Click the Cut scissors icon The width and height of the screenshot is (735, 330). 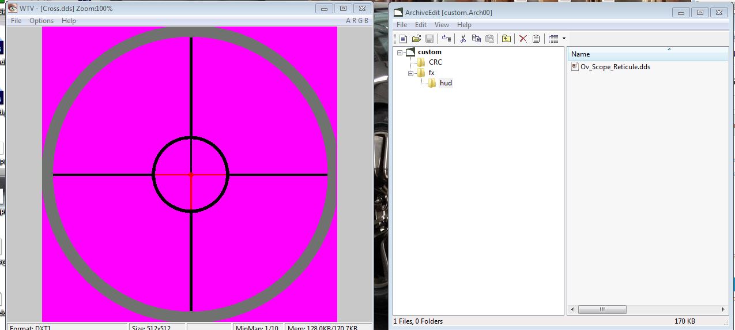tap(462, 39)
